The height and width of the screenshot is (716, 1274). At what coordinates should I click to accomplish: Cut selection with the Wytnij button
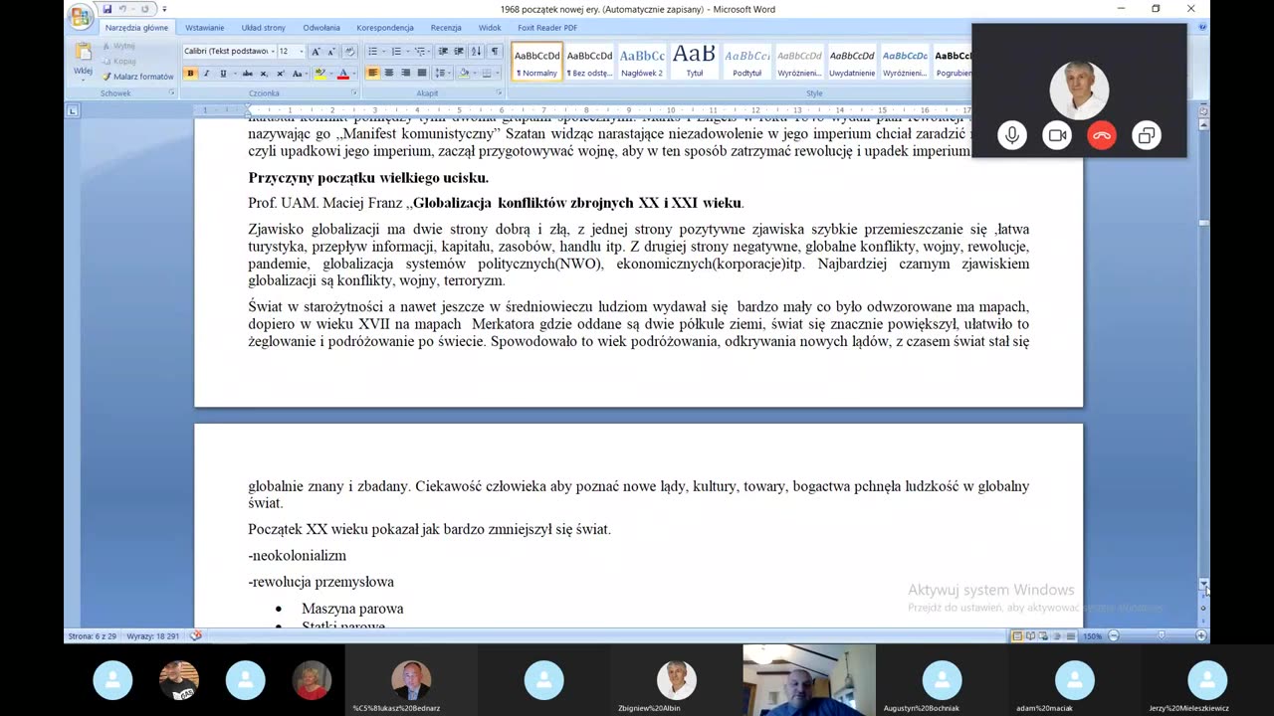coord(117,46)
